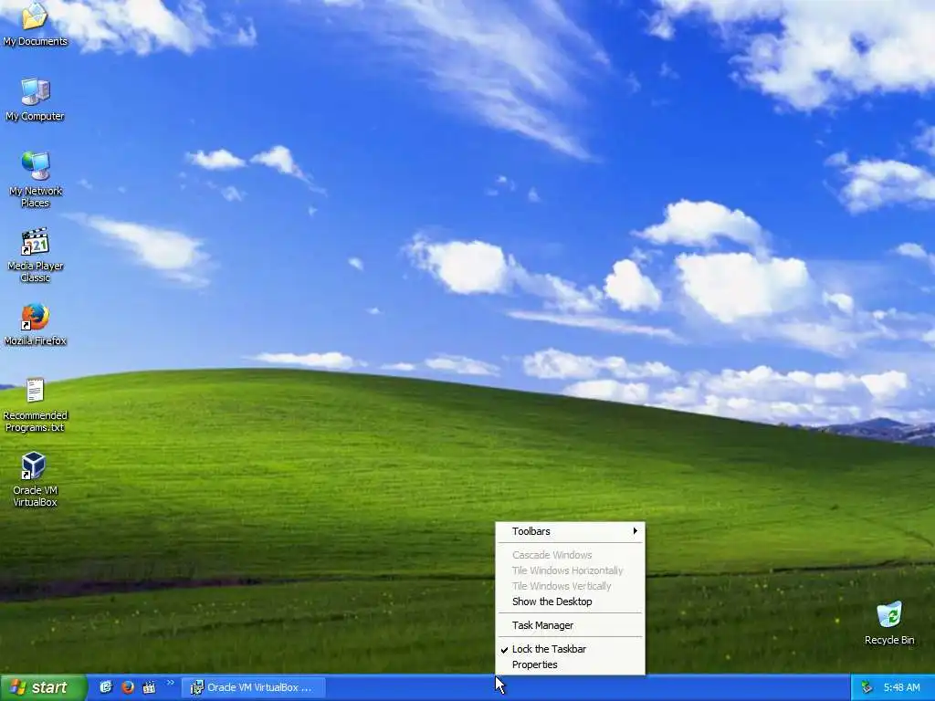This screenshot has height=701, width=935.
Task: Select the My Network Places icon
Action: tap(36, 180)
